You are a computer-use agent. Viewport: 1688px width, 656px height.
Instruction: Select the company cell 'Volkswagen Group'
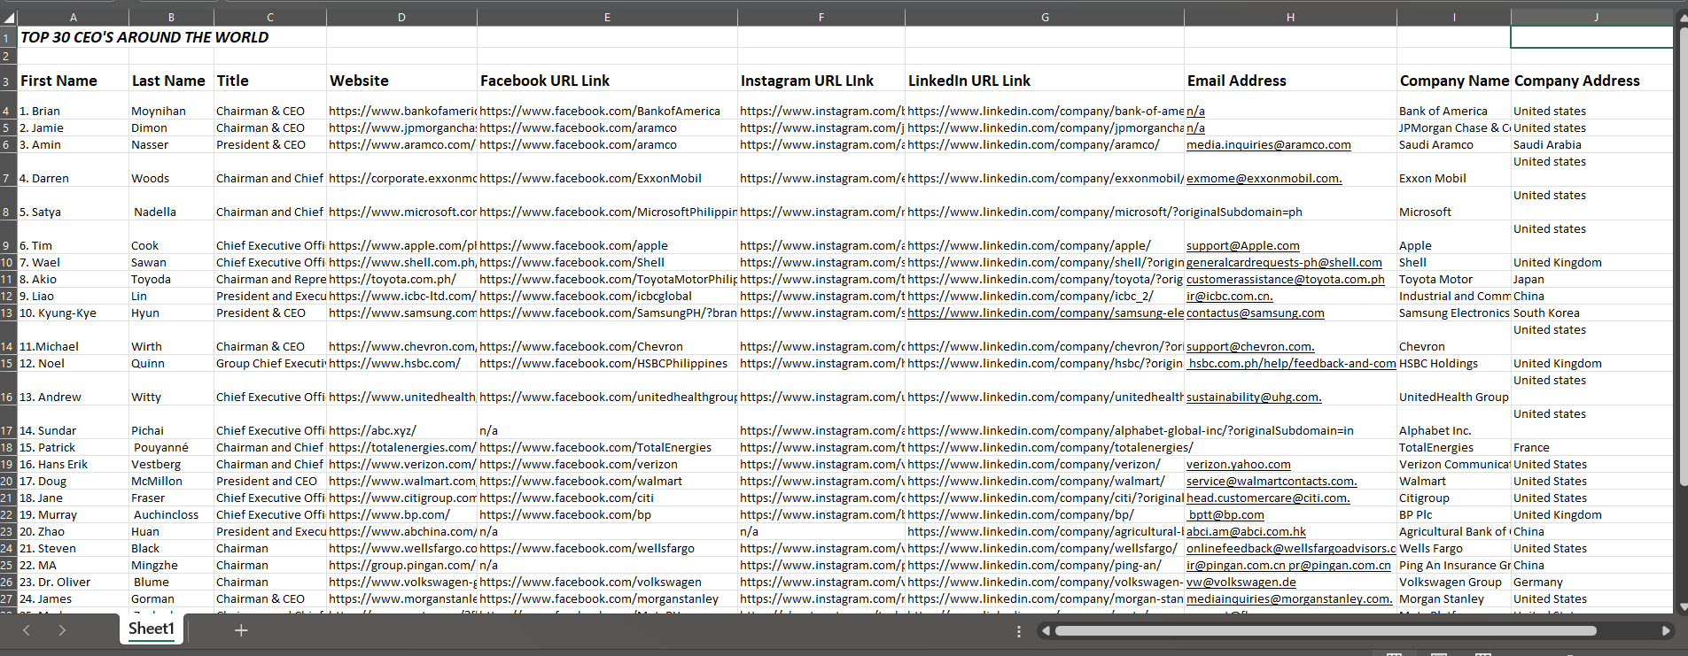pyautogui.click(x=1454, y=582)
